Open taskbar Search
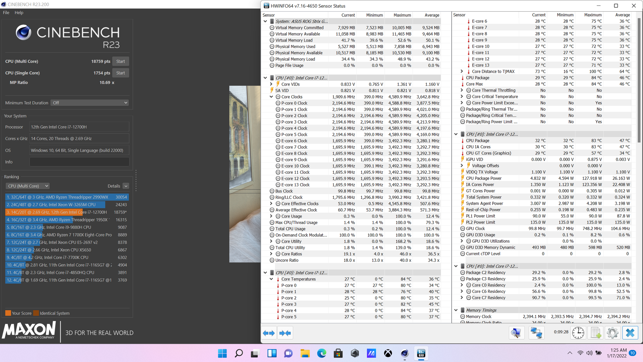 tap(239, 353)
